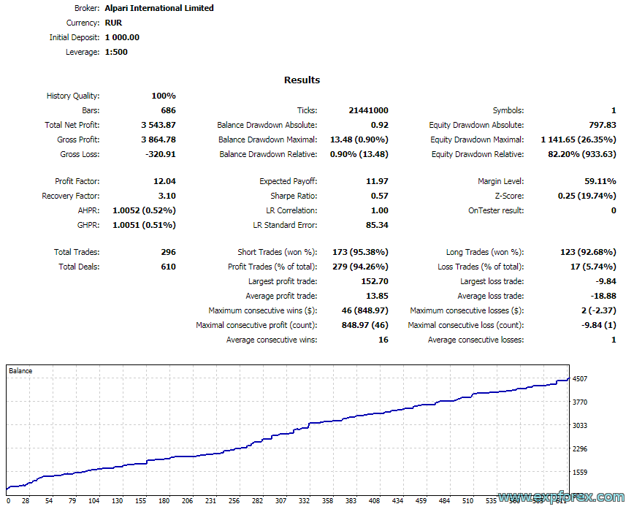Select Gross Loss value -320.91
634x512 pixels.
pos(161,154)
